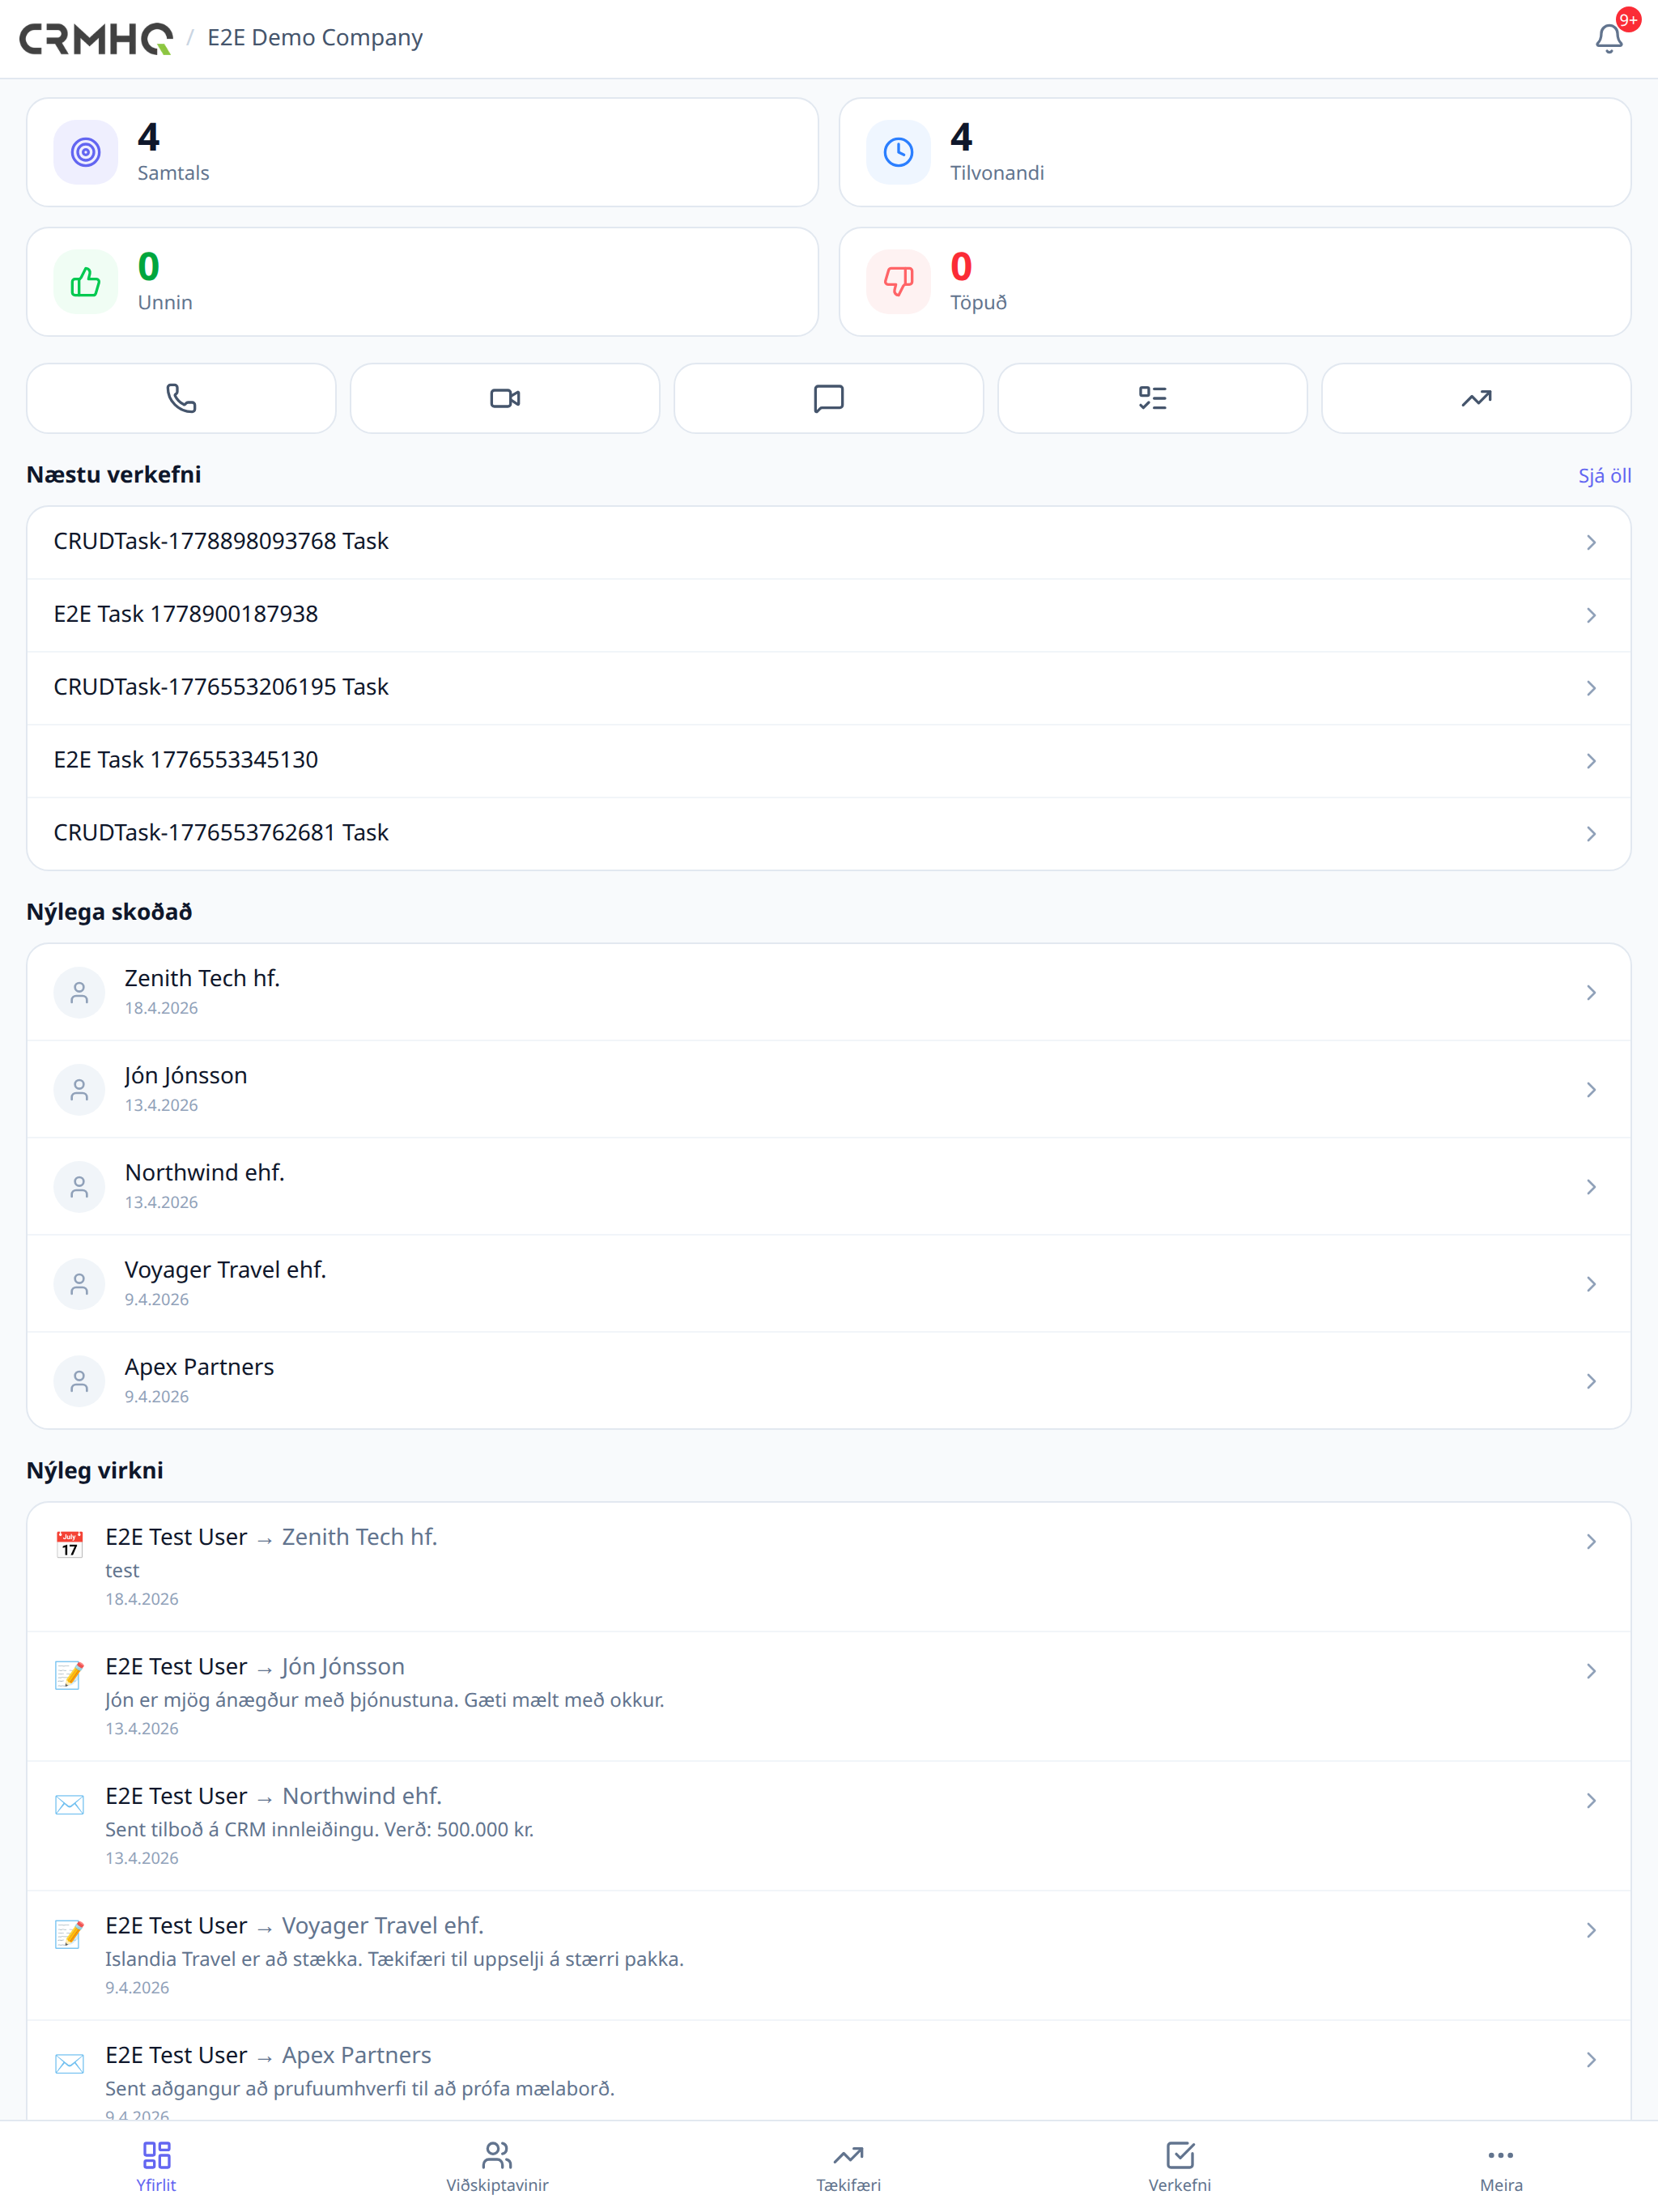Open the Töpuð stat card

[1235, 282]
